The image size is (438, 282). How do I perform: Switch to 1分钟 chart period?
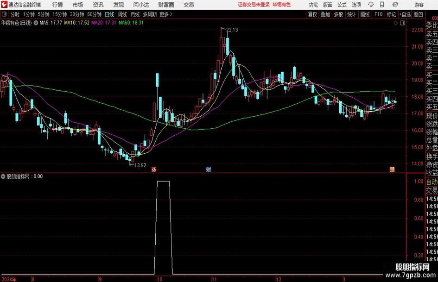click(28, 14)
